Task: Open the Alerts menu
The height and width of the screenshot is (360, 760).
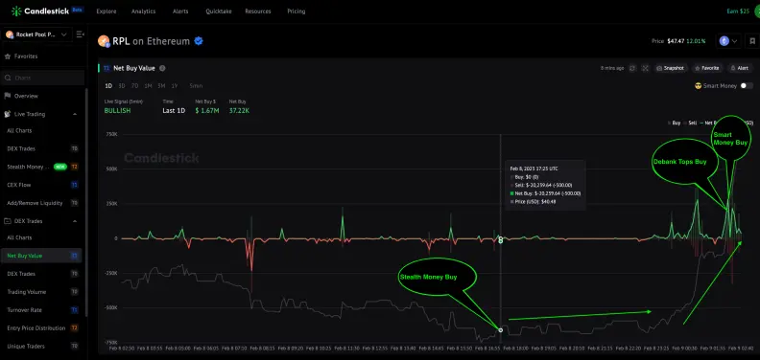Action: tap(180, 11)
